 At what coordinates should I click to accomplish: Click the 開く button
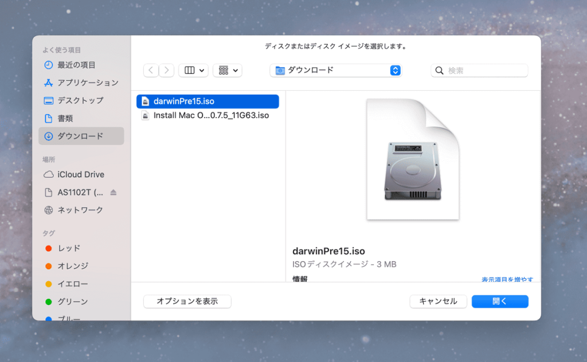[x=500, y=301]
